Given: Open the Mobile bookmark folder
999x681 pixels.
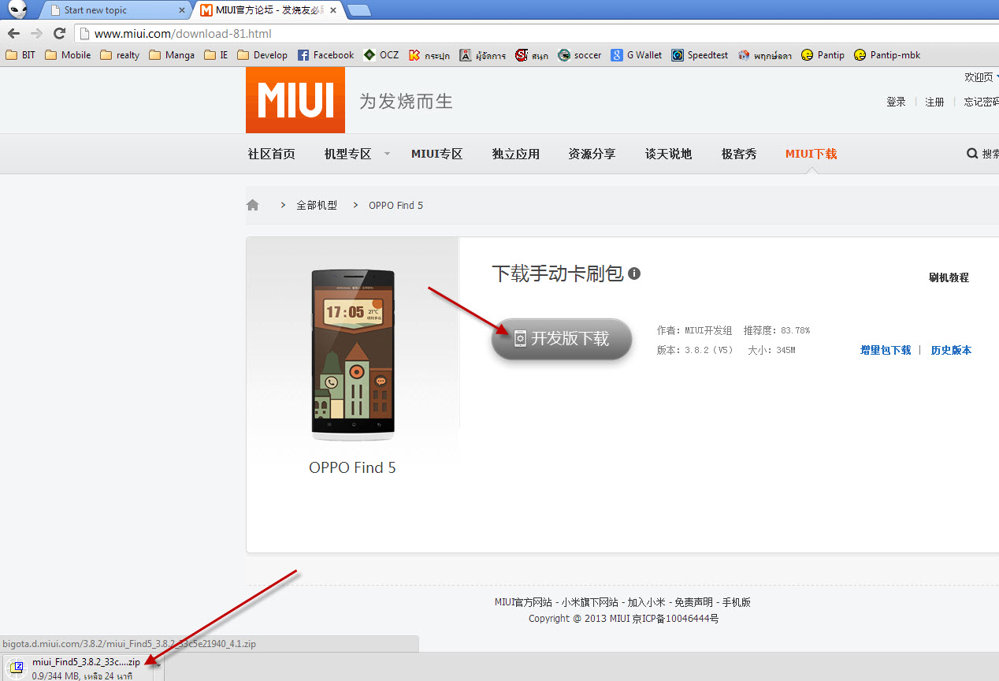Looking at the screenshot, I should [68, 55].
